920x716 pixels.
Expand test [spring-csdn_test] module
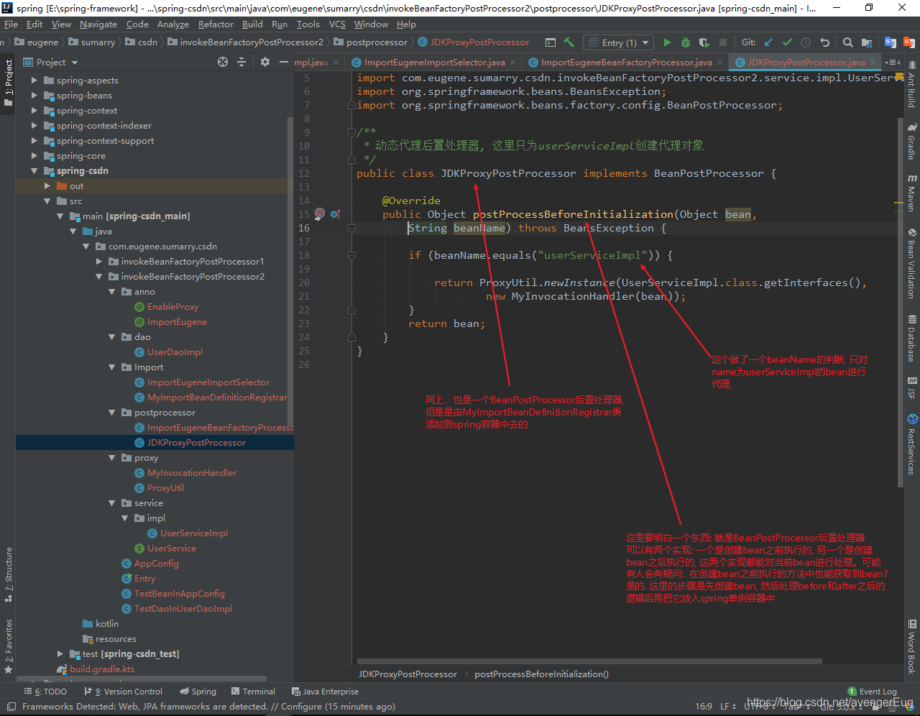[x=60, y=654]
